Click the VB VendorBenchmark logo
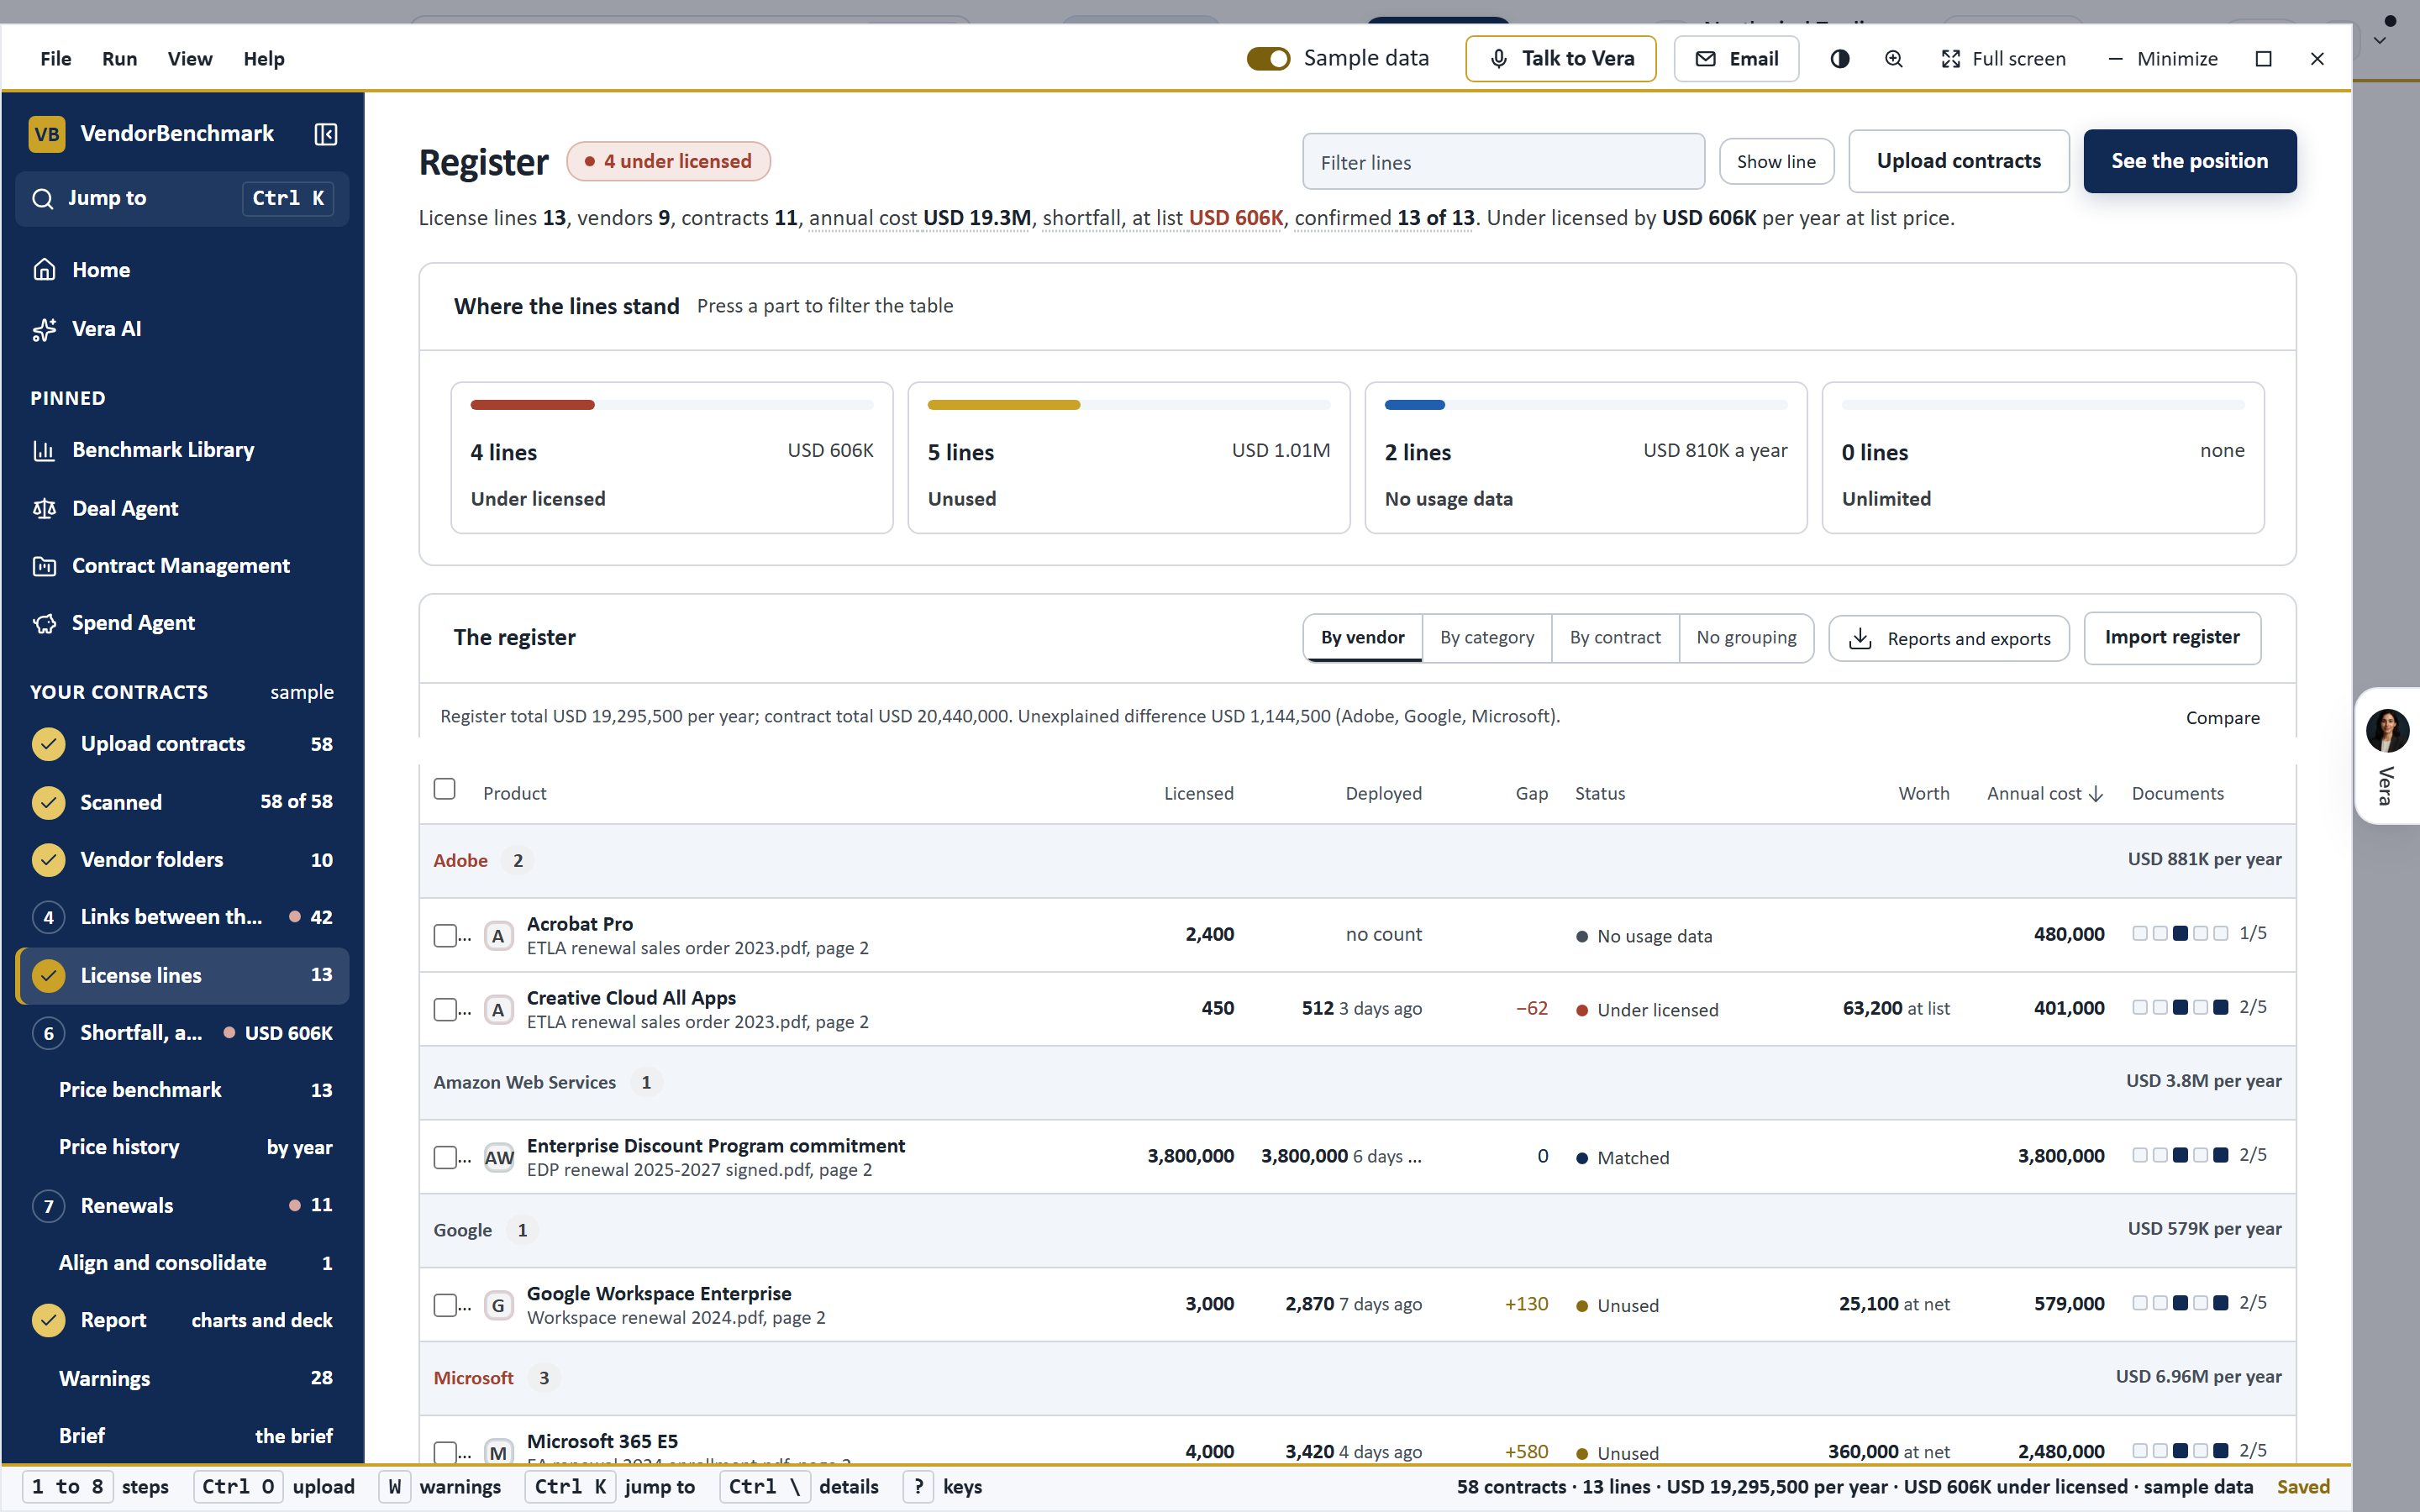This screenshot has width=2420, height=1512. coord(47,134)
